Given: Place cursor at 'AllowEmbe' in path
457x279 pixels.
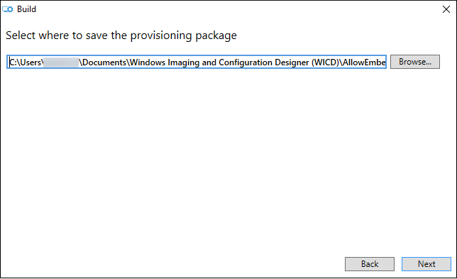Looking at the screenshot, I should (364, 62).
